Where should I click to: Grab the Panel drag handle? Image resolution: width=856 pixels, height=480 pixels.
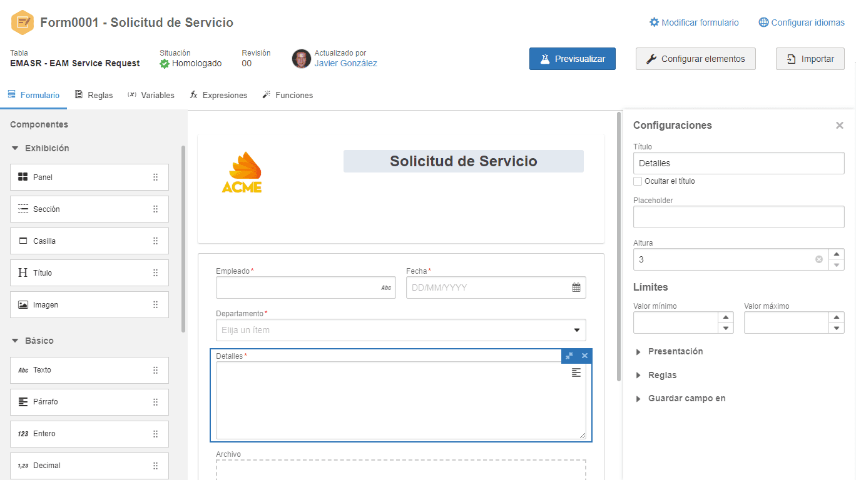tap(155, 177)
